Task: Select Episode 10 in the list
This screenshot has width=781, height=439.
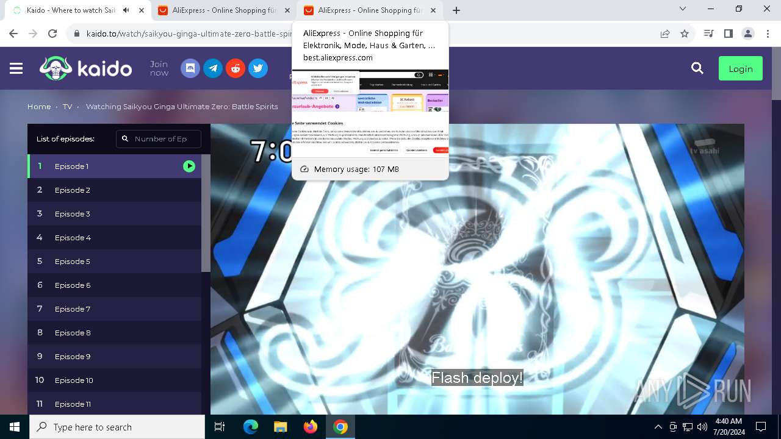Action: (114, 380)
